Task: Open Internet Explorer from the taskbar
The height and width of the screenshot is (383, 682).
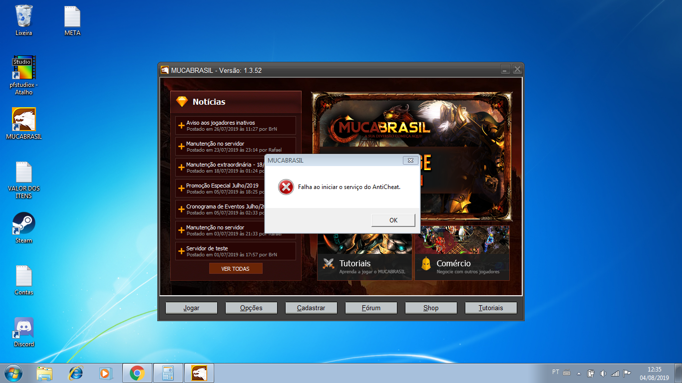Action: click(x=76, y=373)
